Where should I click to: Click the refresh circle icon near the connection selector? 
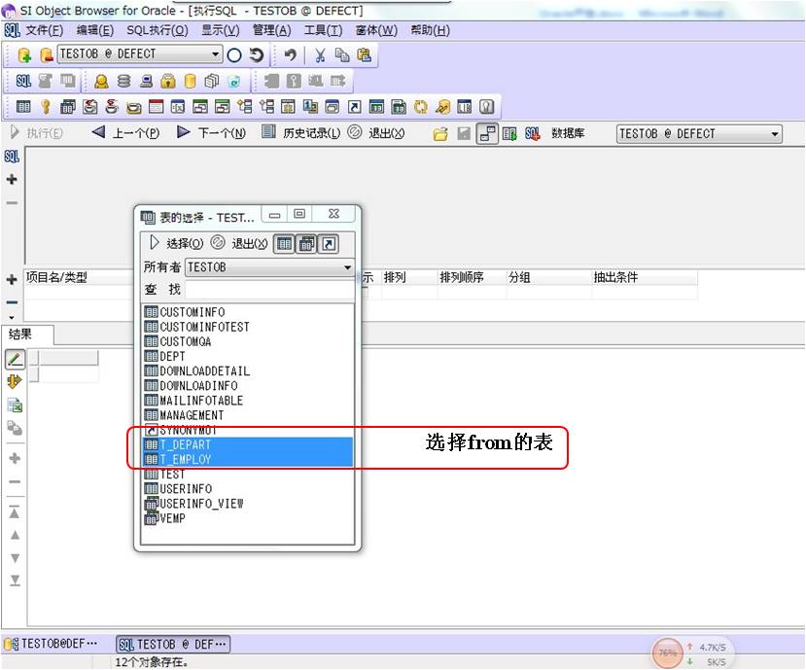[256, 54]
